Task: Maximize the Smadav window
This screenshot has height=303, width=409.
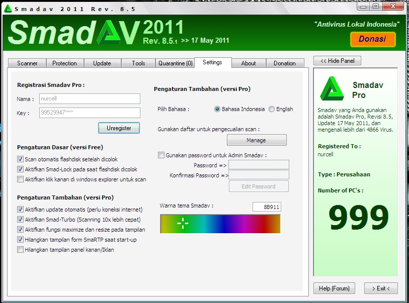Action: [x=376, y=6]
